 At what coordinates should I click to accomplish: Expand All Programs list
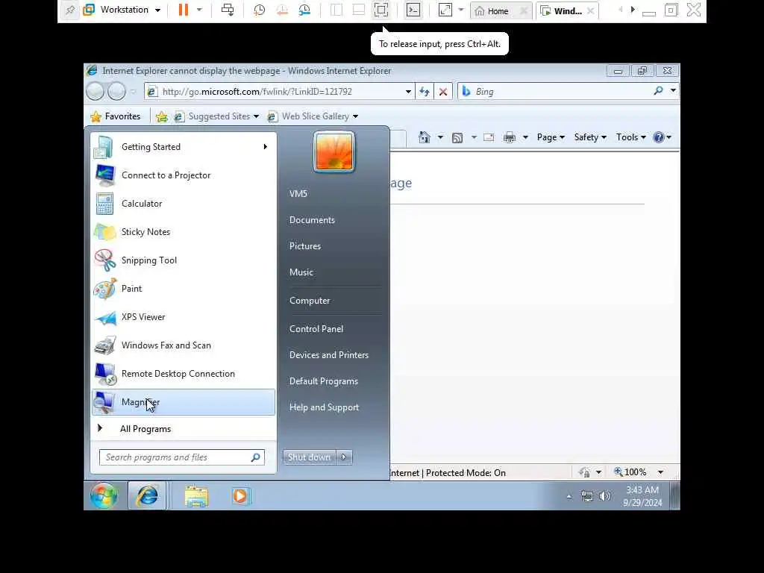click(x=184, y=429)
